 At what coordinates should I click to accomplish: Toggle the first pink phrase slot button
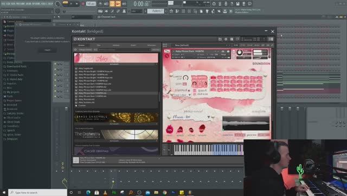(213, 77)
